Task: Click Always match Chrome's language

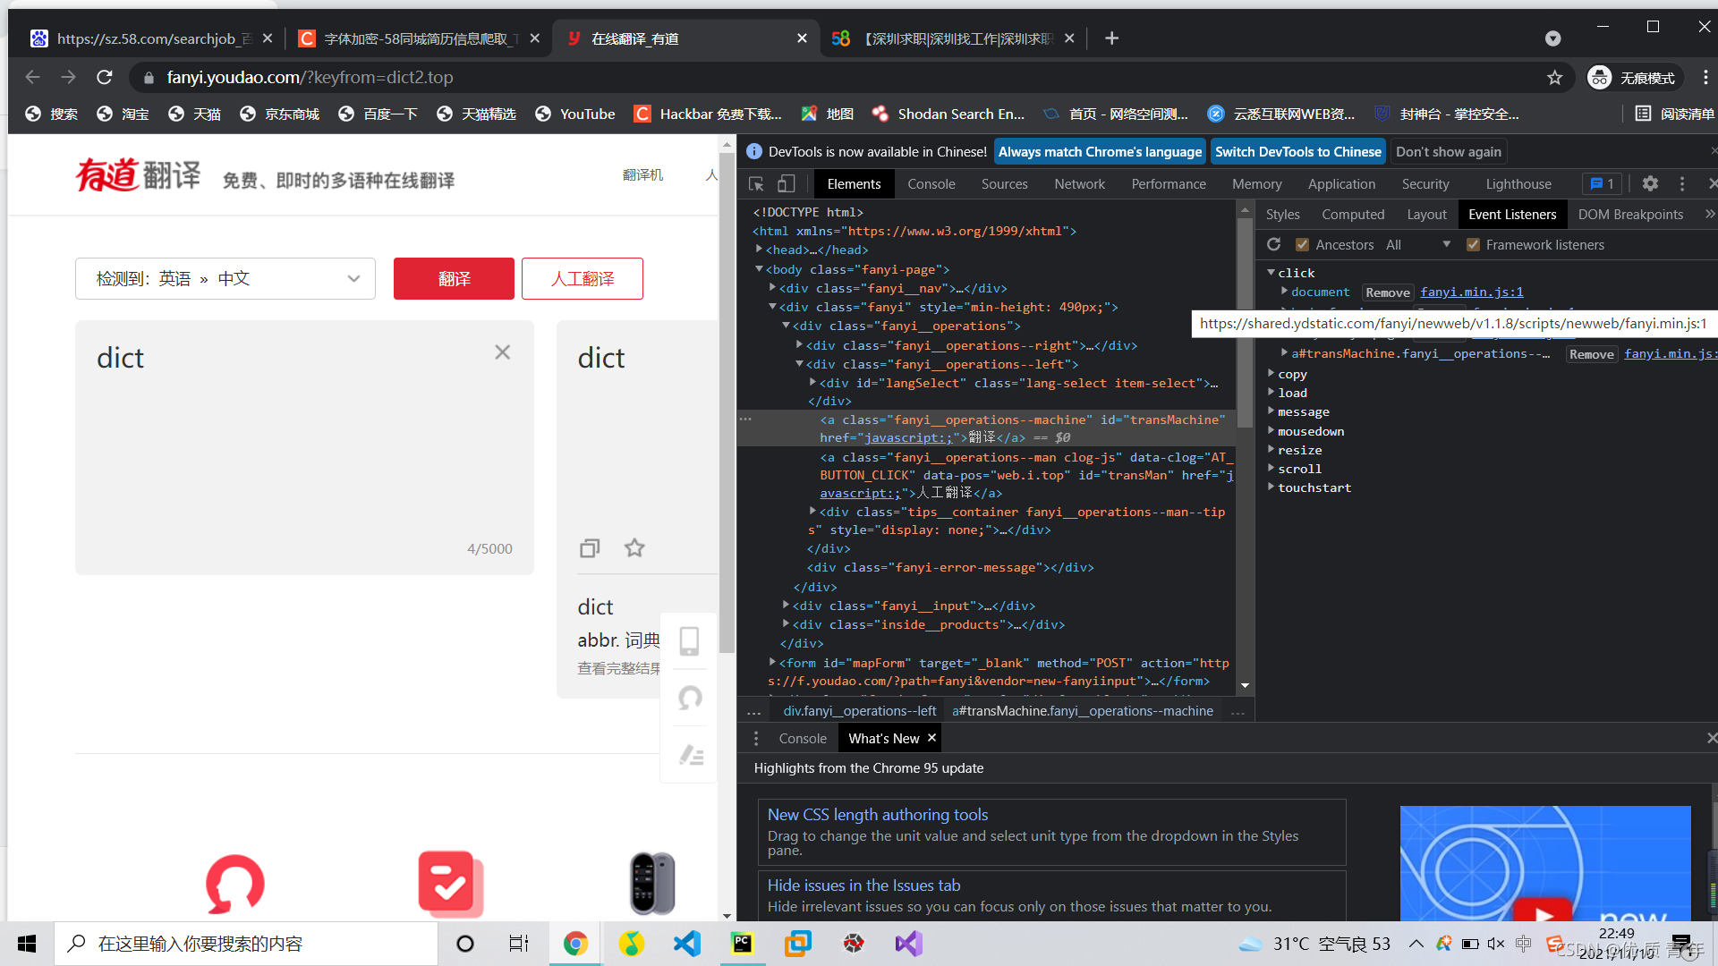Action: 1100,151
